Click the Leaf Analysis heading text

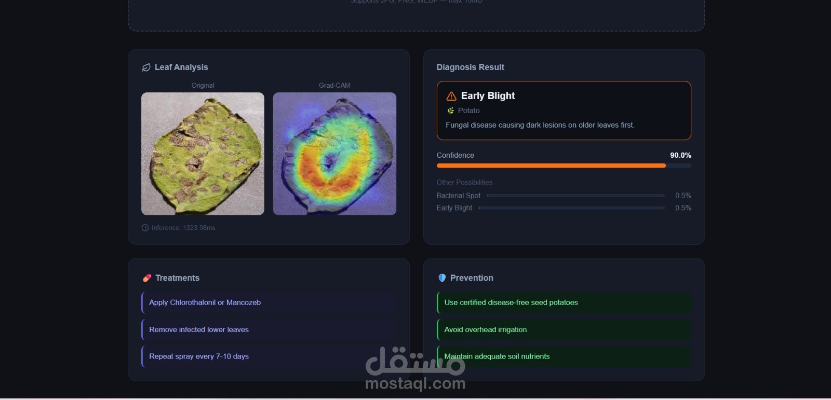click(181, 67)
